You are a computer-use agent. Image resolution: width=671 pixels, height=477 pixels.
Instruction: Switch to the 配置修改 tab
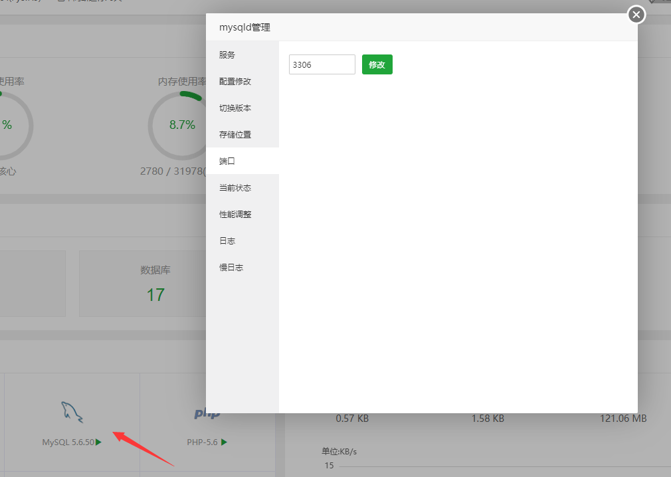click(x=242, y=81)
